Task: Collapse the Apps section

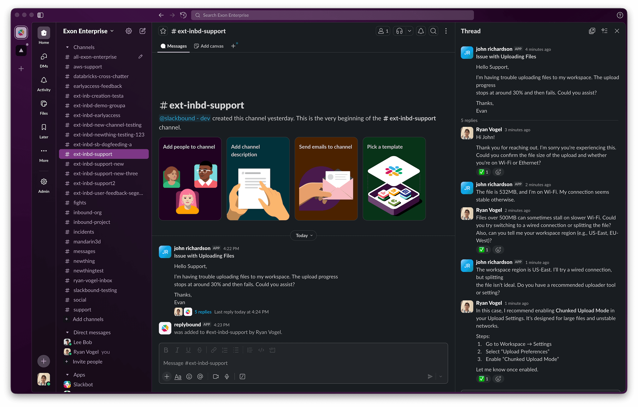Action: 67,375
